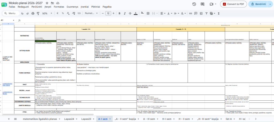
Task: Open the table views dropdown in toolbar
Action: click(x=212, y=13)
